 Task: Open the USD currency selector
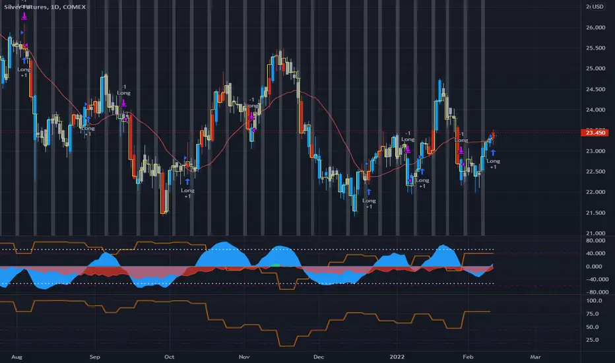[x=598, y=7]
